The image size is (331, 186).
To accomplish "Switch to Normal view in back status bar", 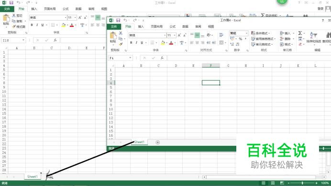I will tap(264, 183).
